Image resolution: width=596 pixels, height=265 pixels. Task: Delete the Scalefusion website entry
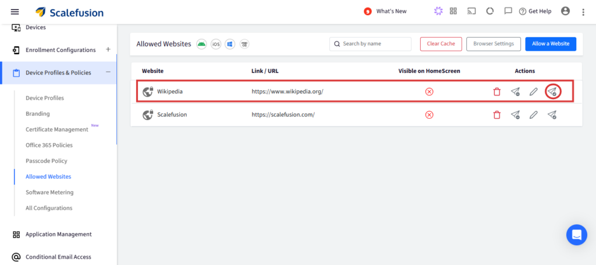[x=497, y=114]
